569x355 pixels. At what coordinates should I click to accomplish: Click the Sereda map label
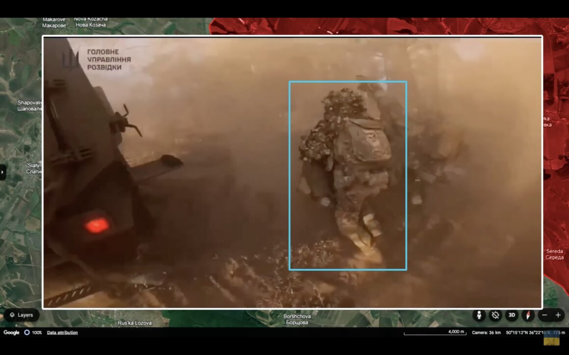(x=554, y=254)
